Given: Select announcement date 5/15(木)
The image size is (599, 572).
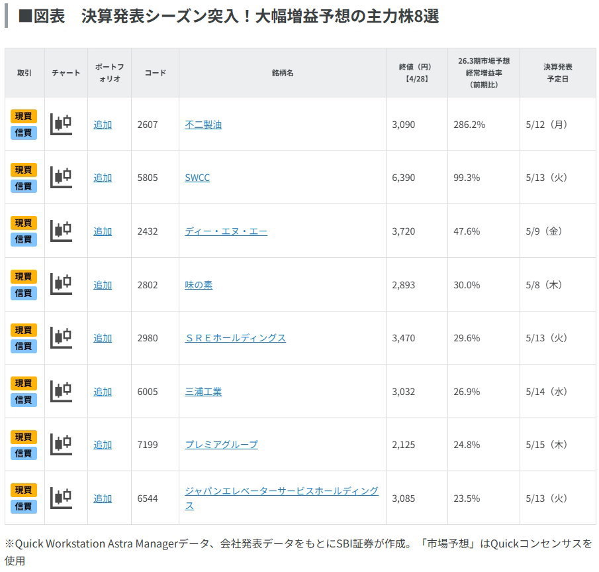Looking at the screenshot, I should [x=546, y=445].
